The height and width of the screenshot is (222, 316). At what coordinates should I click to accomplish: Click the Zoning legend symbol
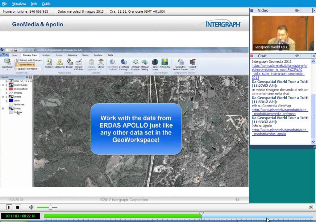click(11, 109)
